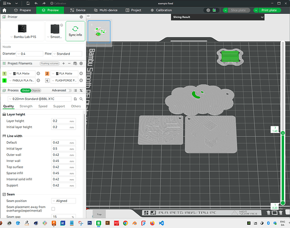This screenshot has height=228, width=290.
Task: Click the Undo arrow icon
Action: (x=36, y=3)
